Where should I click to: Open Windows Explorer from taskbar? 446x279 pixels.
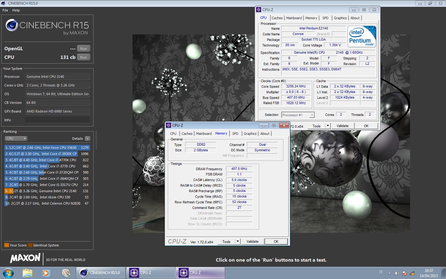[x=27, y=273]
